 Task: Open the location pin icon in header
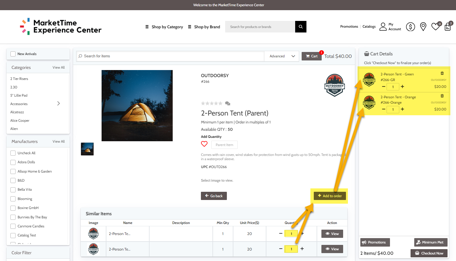pos(423,27)
